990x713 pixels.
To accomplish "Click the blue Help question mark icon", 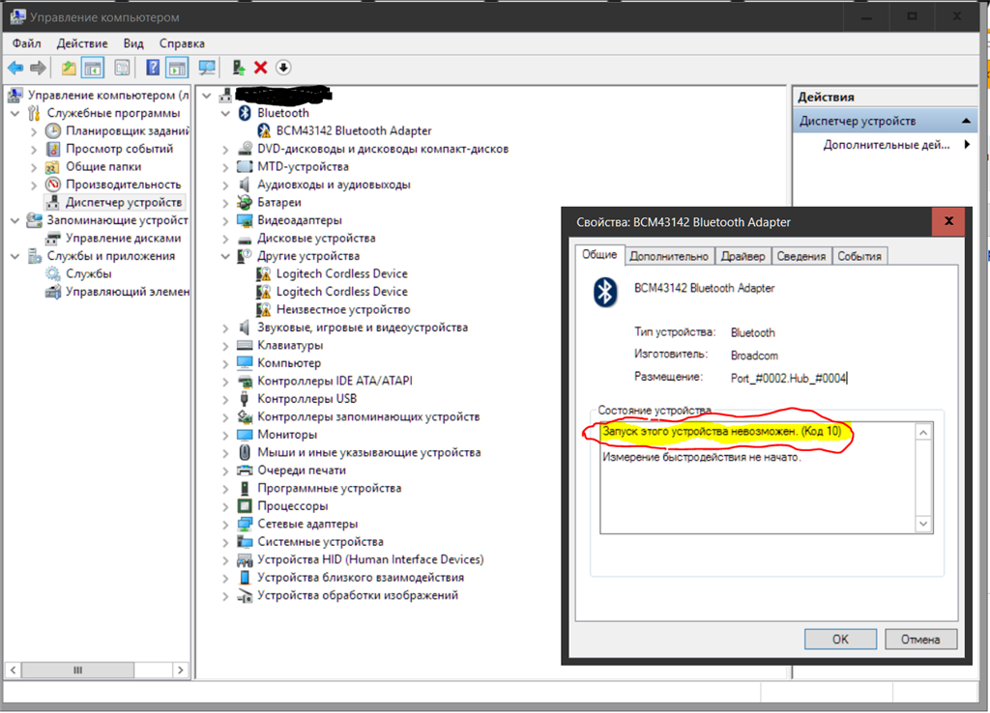I will point(152,68).
